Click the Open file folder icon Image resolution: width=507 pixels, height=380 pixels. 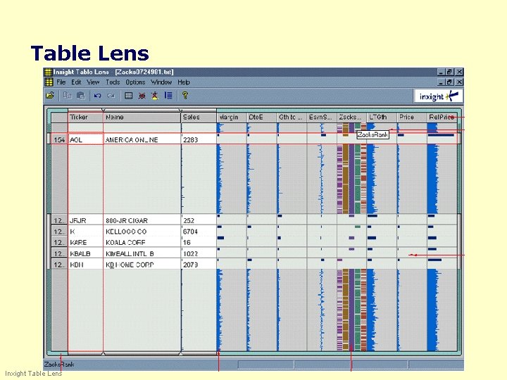pyautogui.click(x=50, y=96)
